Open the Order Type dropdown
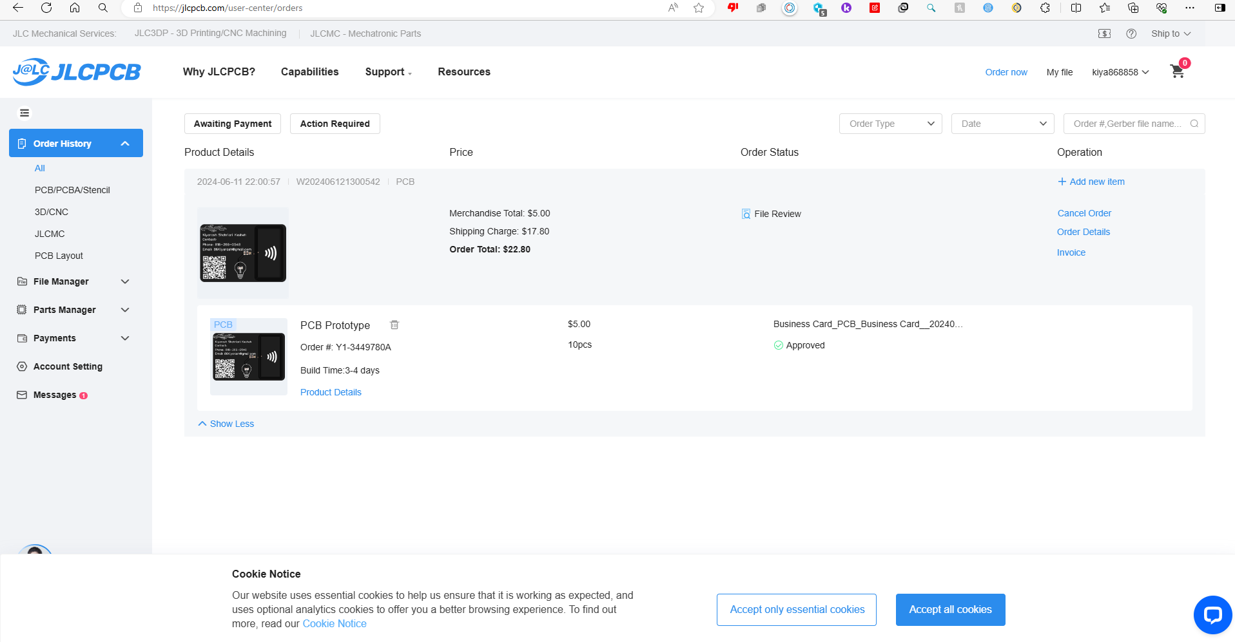 [x=891, y=124]
